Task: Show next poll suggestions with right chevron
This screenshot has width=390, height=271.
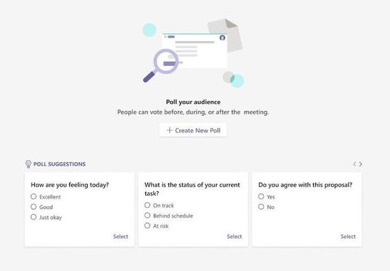Action: click(360, 164)
